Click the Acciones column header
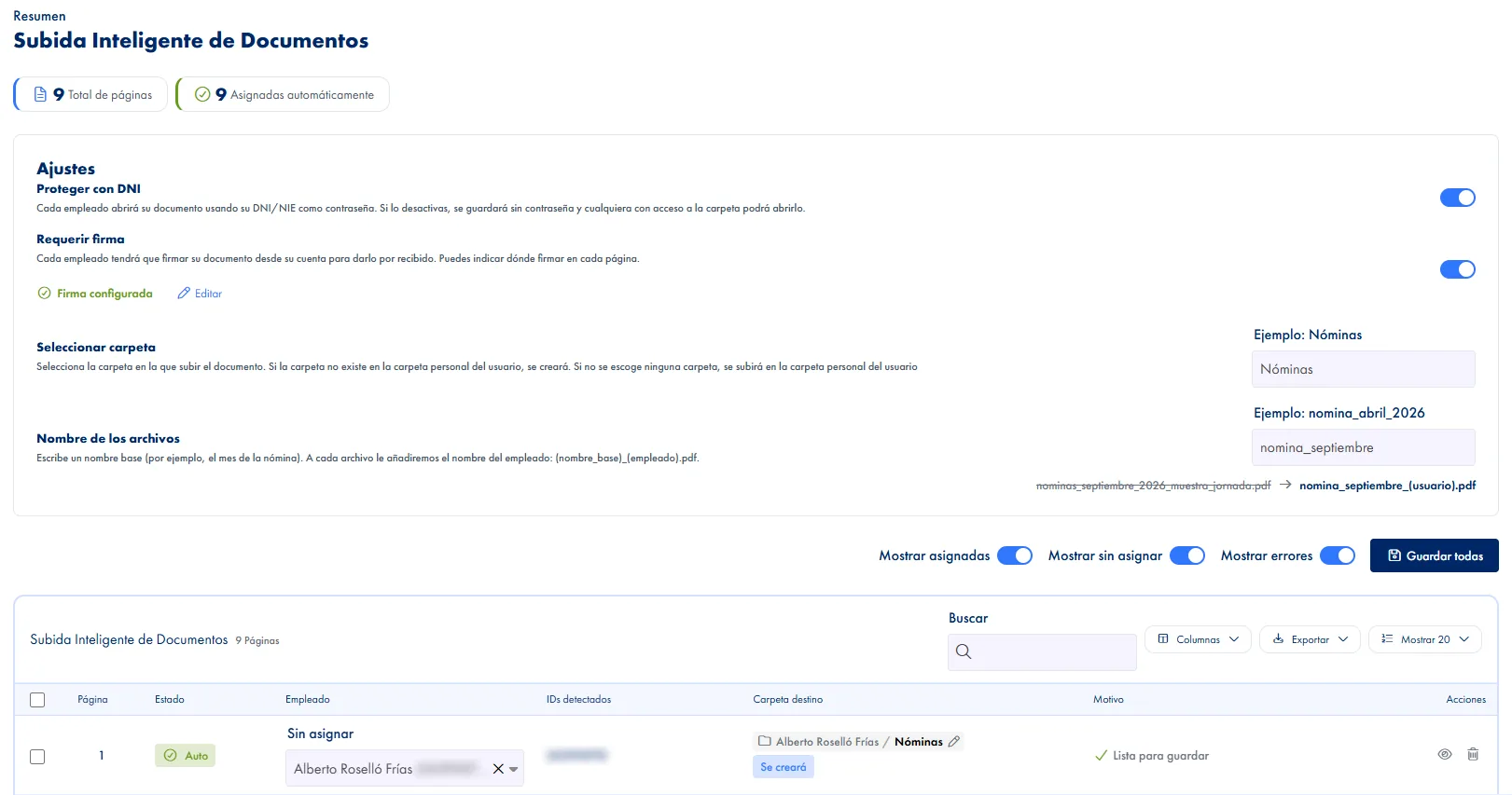1512x795 pixels. coord(1466,700)
